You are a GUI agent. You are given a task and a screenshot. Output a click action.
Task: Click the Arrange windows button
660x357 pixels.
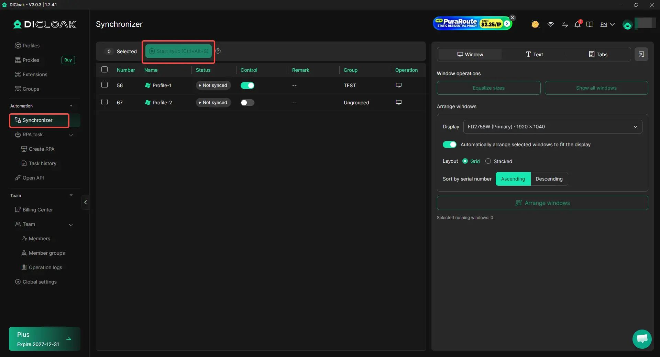pyautogui.click(x=542, y=203)
